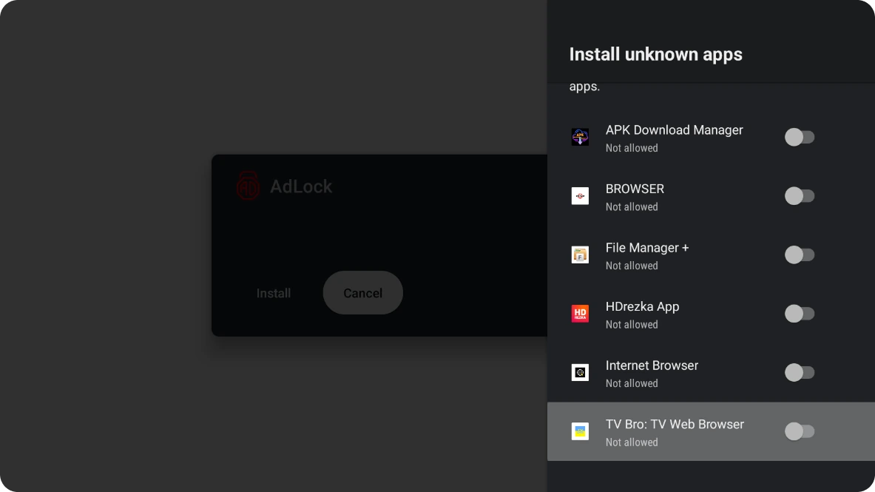875x492 pixels.
Task: Enable TV Bro: TV Web Browser toggle
Action: point(799,431)
